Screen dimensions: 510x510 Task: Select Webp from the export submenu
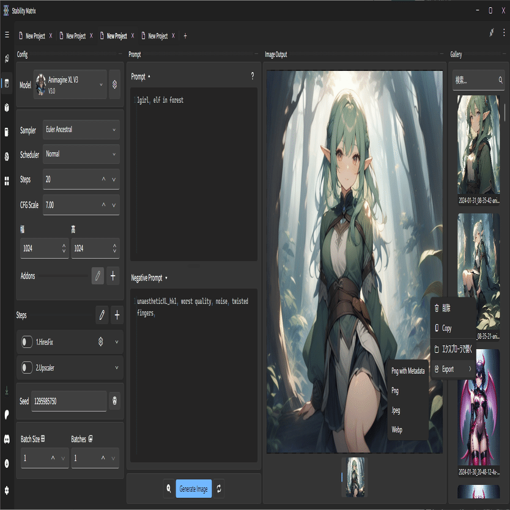click(x=397, y=430)
